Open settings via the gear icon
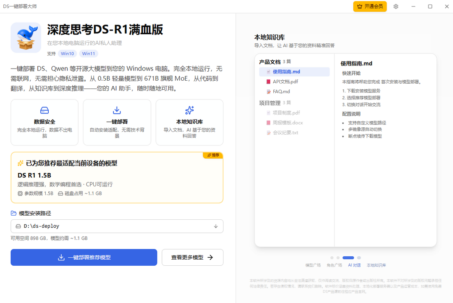 (x=396, y=6)
